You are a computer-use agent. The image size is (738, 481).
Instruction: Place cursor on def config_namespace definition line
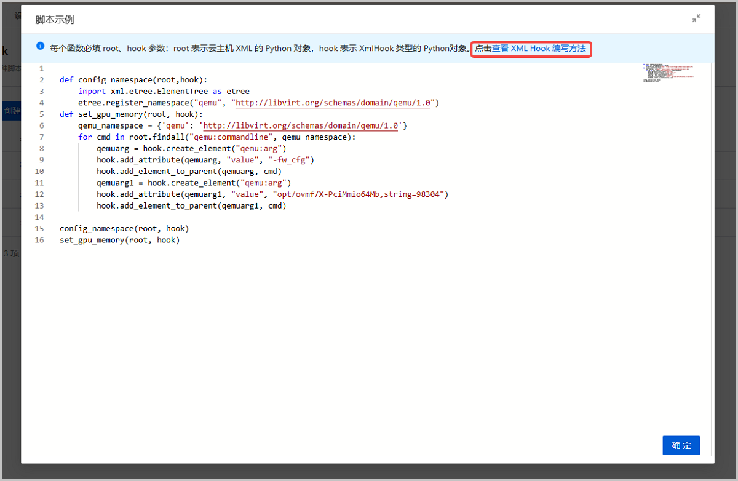[133, 80]
